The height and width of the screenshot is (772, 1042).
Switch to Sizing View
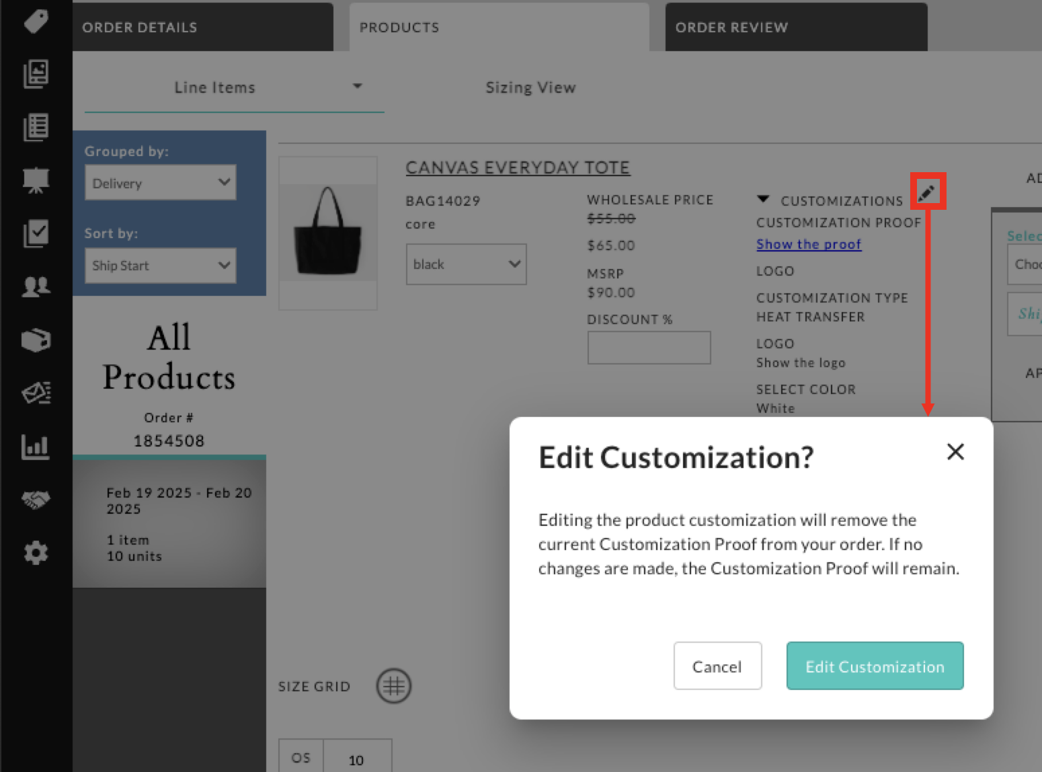point(530,87)
